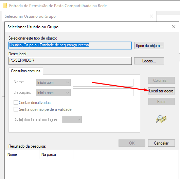The image size is (180, 179).
Task: Click the Nome text input field
Action: tap(103, 83)
